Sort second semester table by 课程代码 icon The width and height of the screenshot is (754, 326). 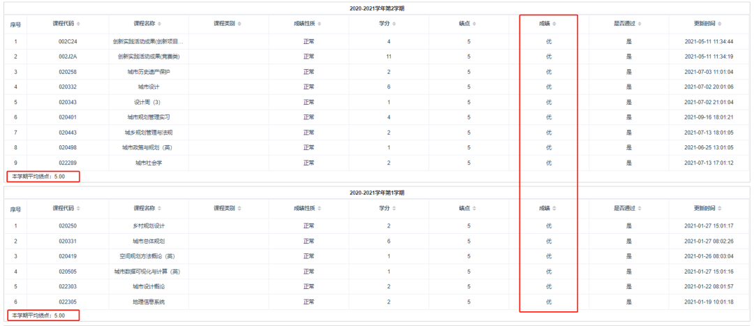79,24
